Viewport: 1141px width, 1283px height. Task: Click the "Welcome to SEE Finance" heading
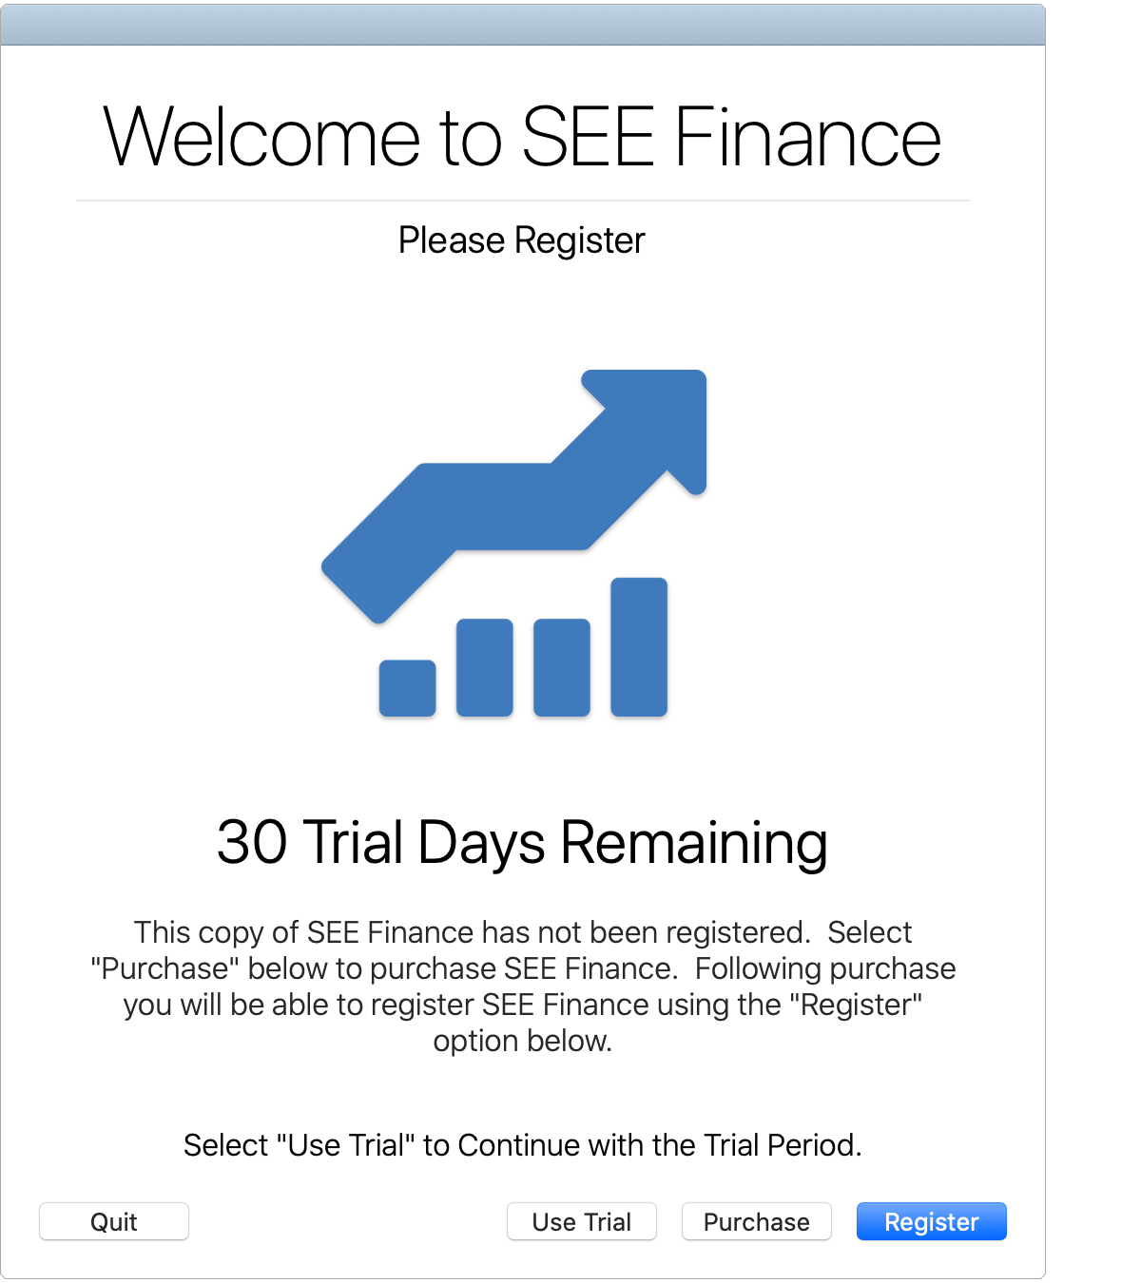[x=522, y=138]
